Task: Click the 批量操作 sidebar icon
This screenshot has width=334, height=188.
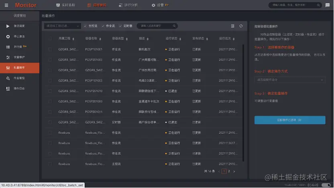Action: tap(8, 68)
